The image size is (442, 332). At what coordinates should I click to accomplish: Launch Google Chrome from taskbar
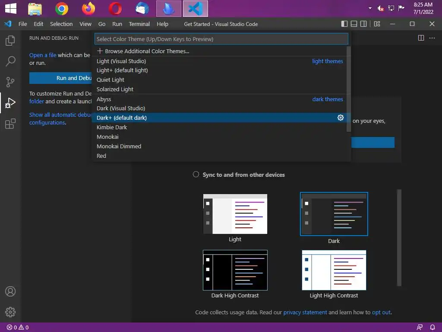61,9
